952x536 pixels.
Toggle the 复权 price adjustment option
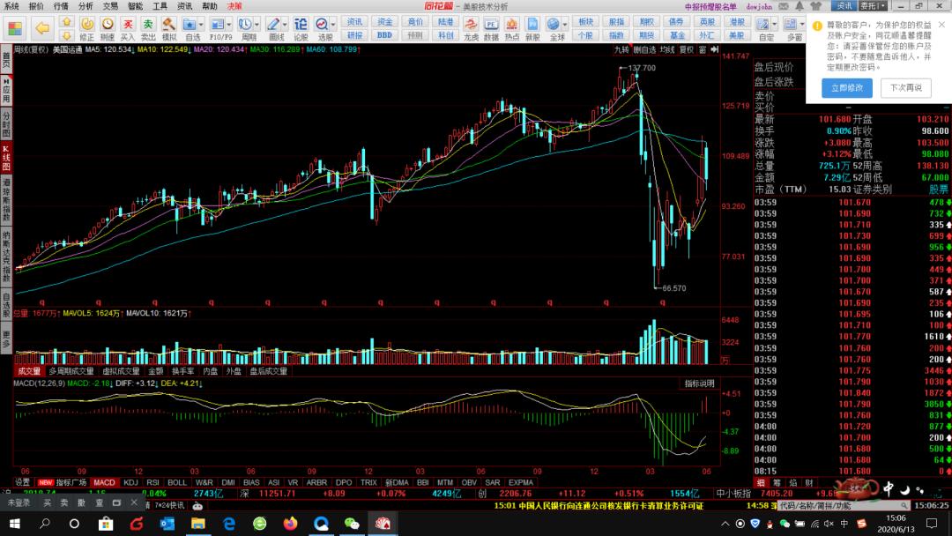coord(687,50)
